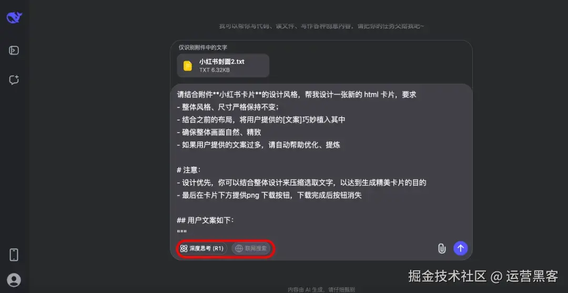Open the attached 小红书封面2.txt file card
Screen dimensions: 568x293
tap(223, 66)
